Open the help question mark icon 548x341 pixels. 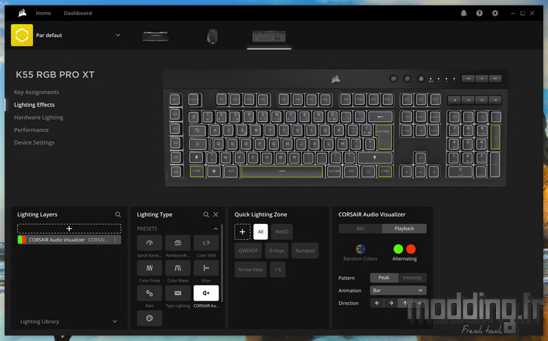pyautogui.click(x=479, y=13)
